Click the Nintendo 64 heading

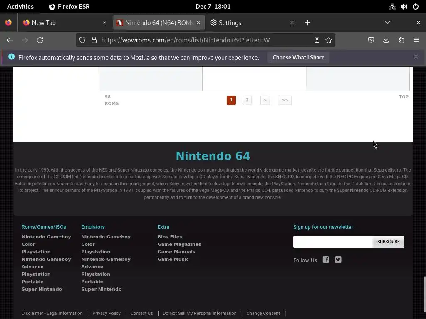[x=213, y=156]
